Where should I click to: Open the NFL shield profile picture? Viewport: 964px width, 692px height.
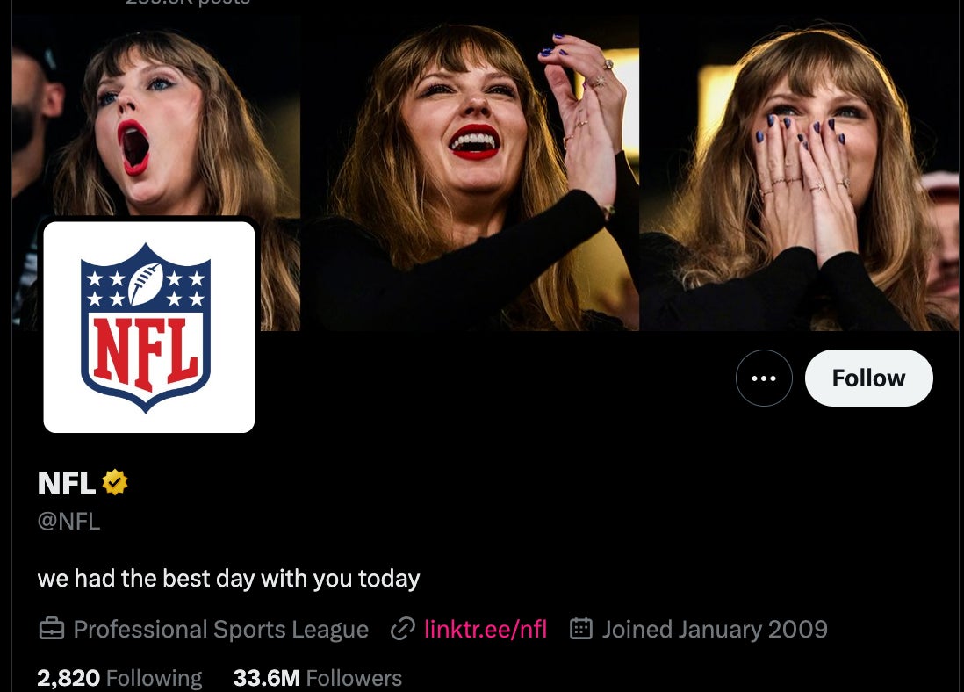point(148,327)
